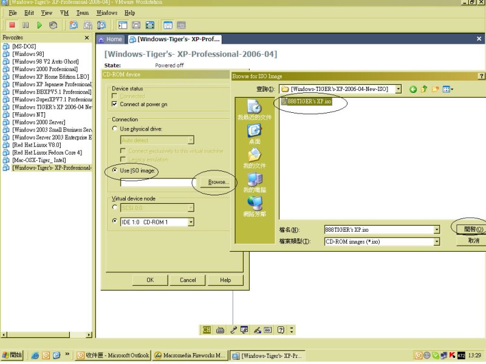The image size is (486, 364).
Task: Select [Mac-OSX-Tiger_Intel] in Favorites
Action: coord(39,160)
